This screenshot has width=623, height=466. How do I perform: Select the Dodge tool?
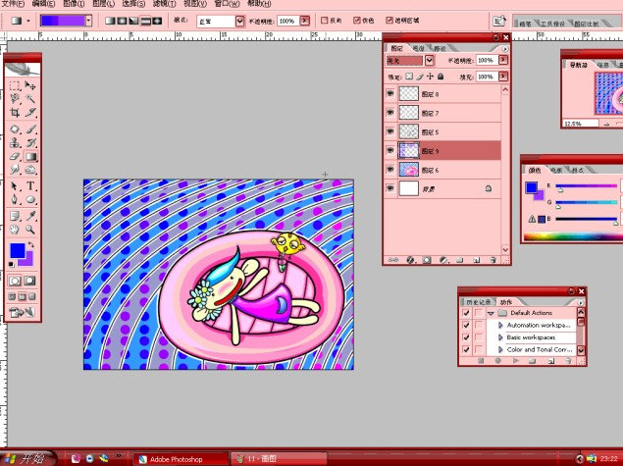[x=30, y=170]
